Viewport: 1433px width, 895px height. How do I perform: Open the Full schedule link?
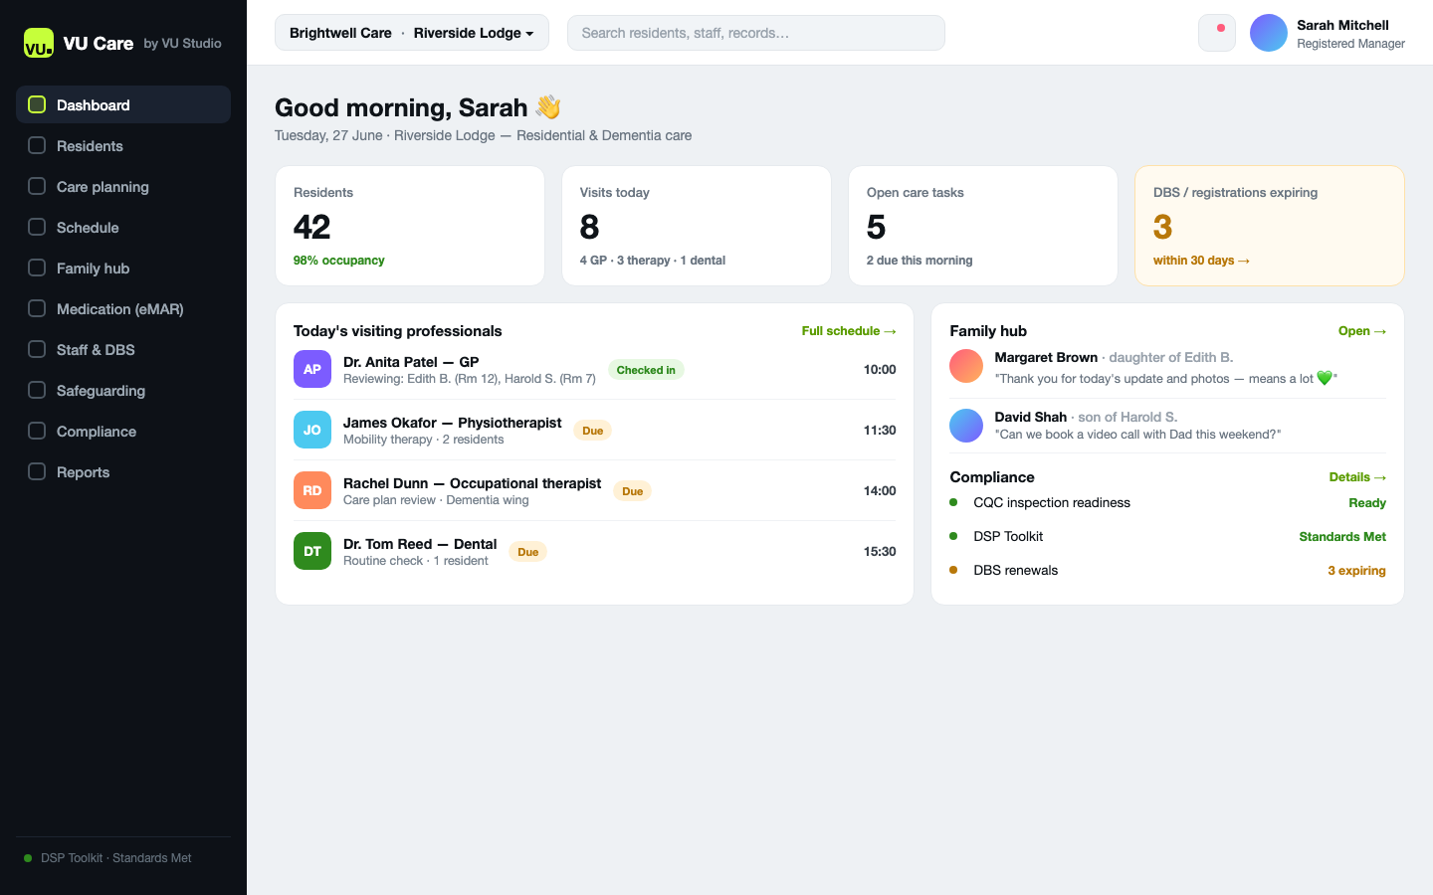coord(849,331)
